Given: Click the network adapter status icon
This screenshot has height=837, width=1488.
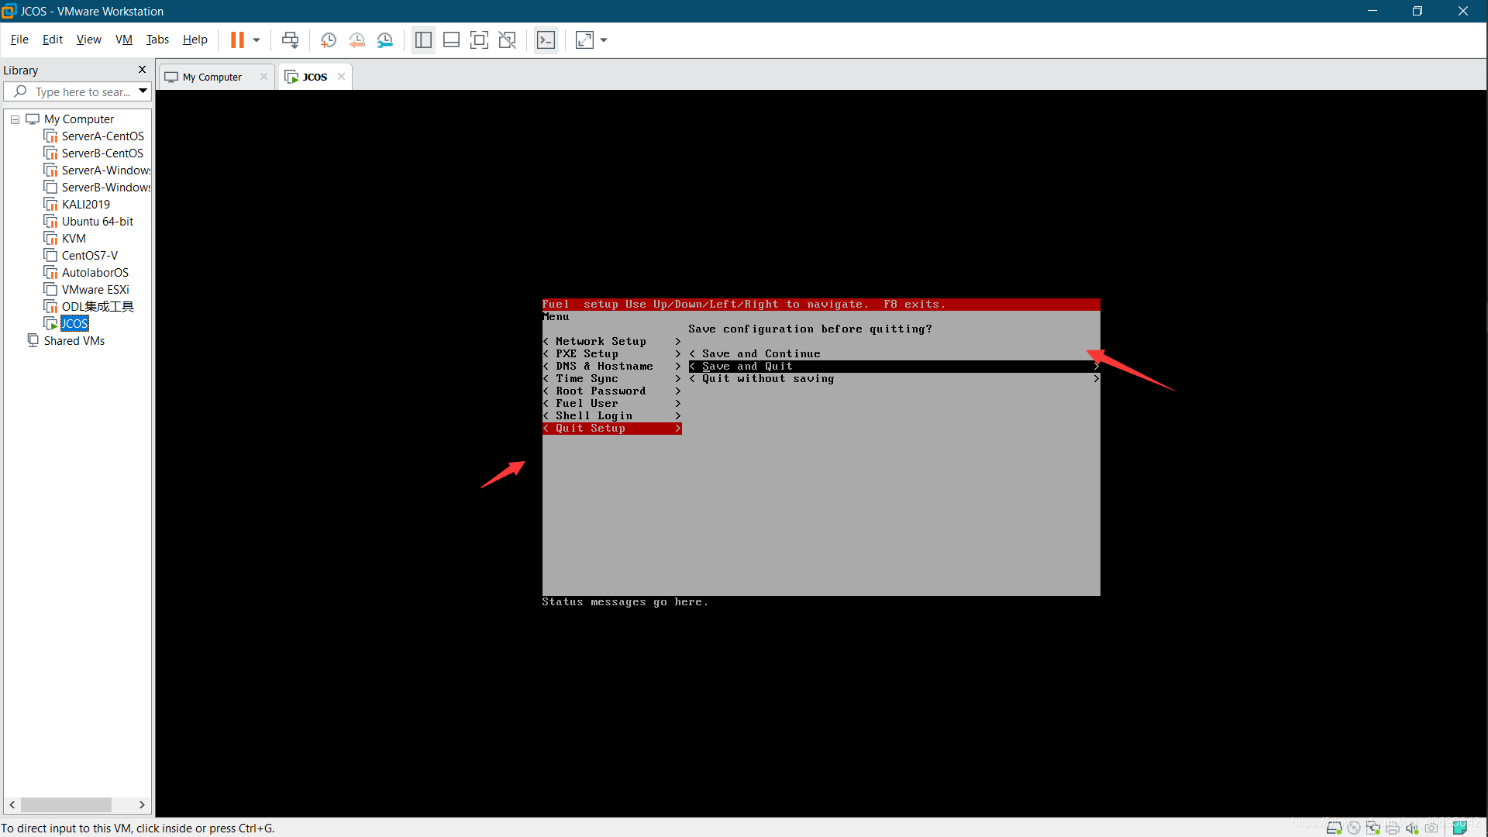Looking at the screenshot, I should pyautogui.click(x=1373, y=828).
